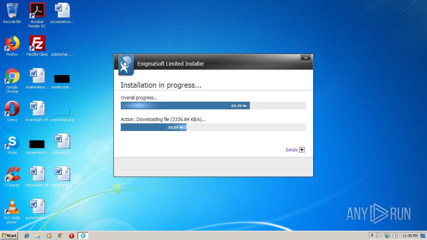The width and height of the screenshot is (427, 240).
Task: Click the file download progress bar
Action: pyautogui.click(x=213, y=127)
